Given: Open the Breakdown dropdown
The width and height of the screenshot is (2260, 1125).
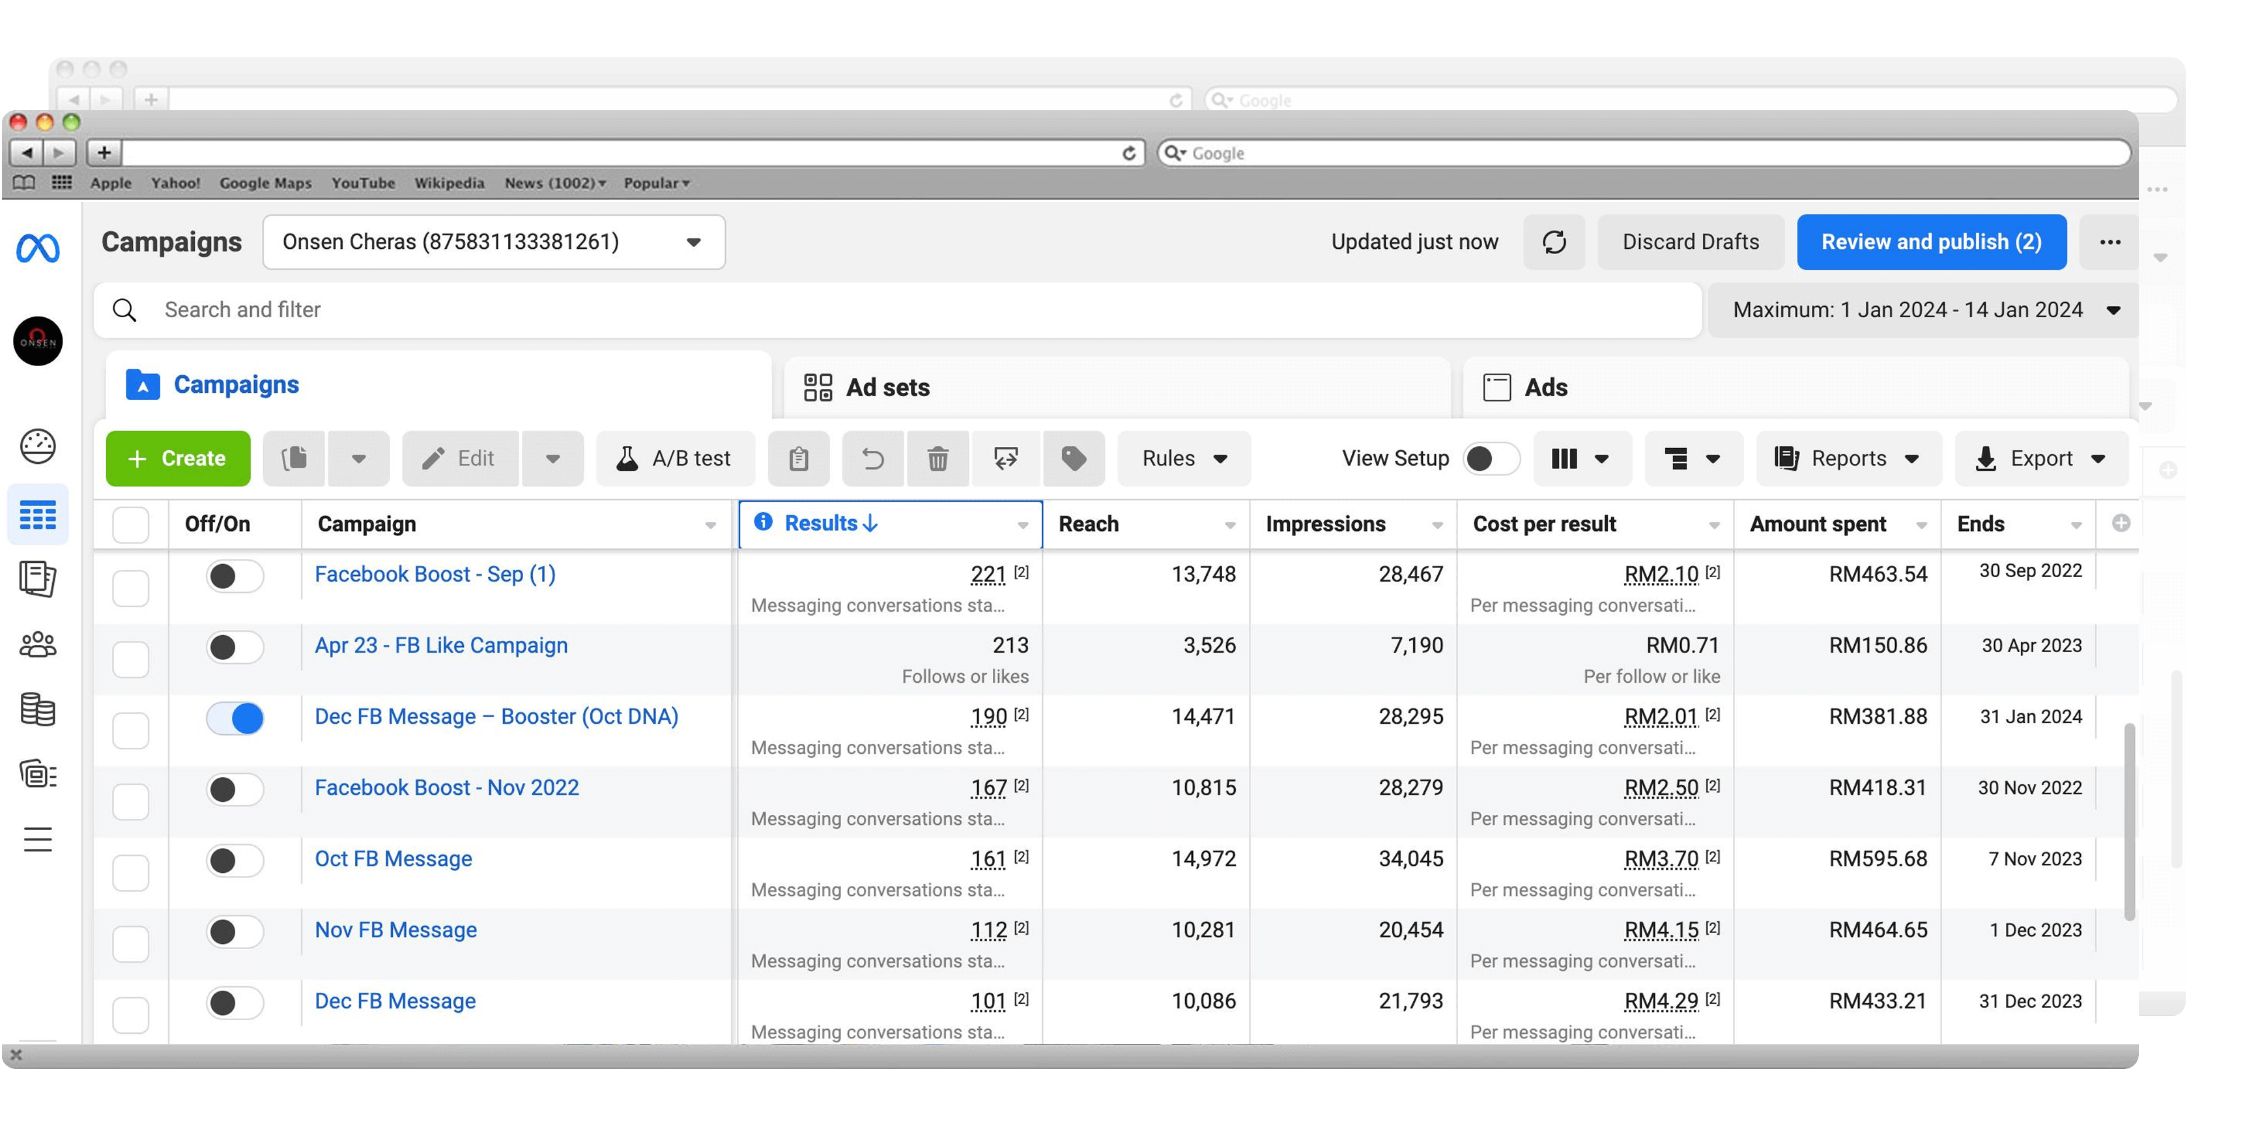Looking at the screenshot, I should click(x=1693, y=458).
